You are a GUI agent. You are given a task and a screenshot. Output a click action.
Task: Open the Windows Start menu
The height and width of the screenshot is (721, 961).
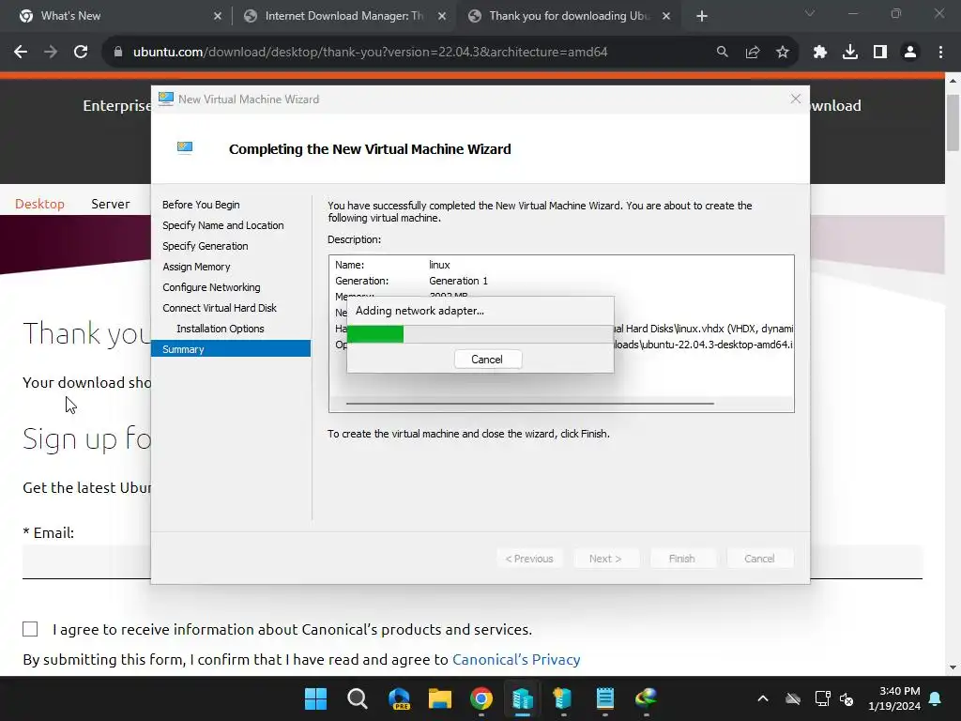[316, 698]
